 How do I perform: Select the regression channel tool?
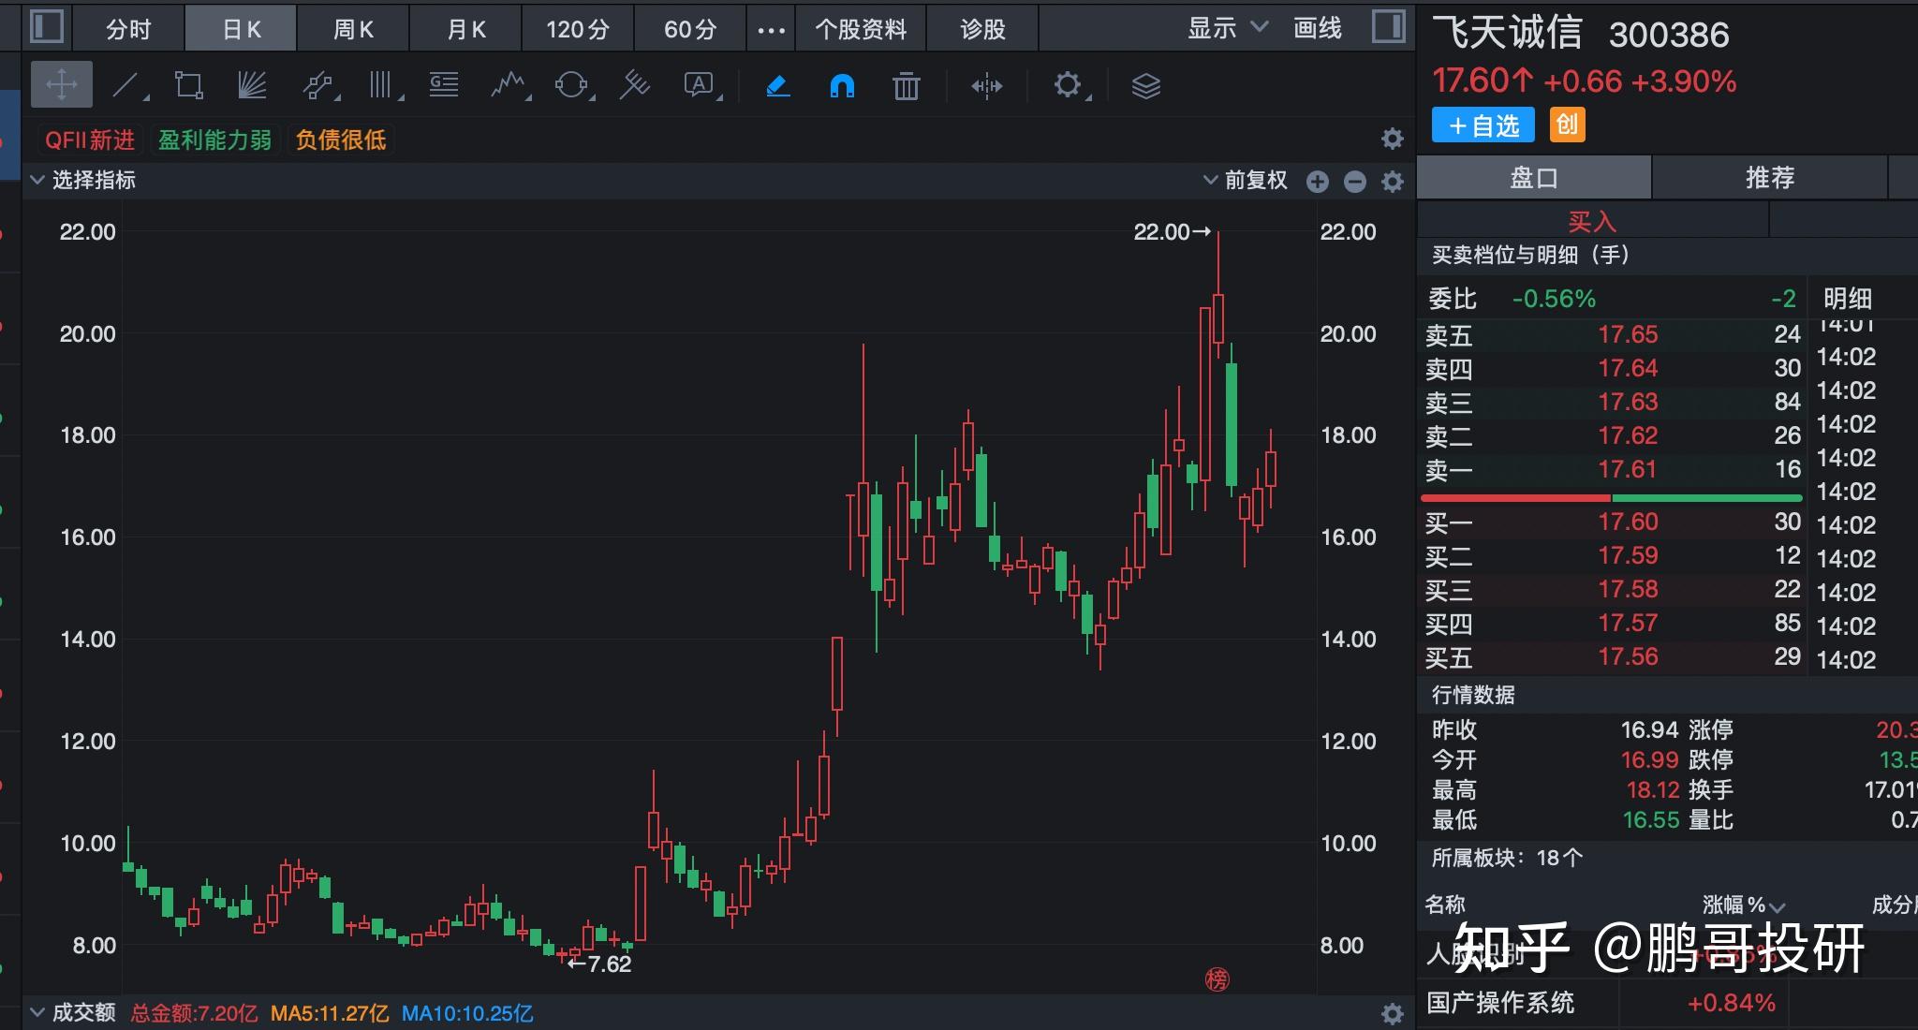coord(635,86)
